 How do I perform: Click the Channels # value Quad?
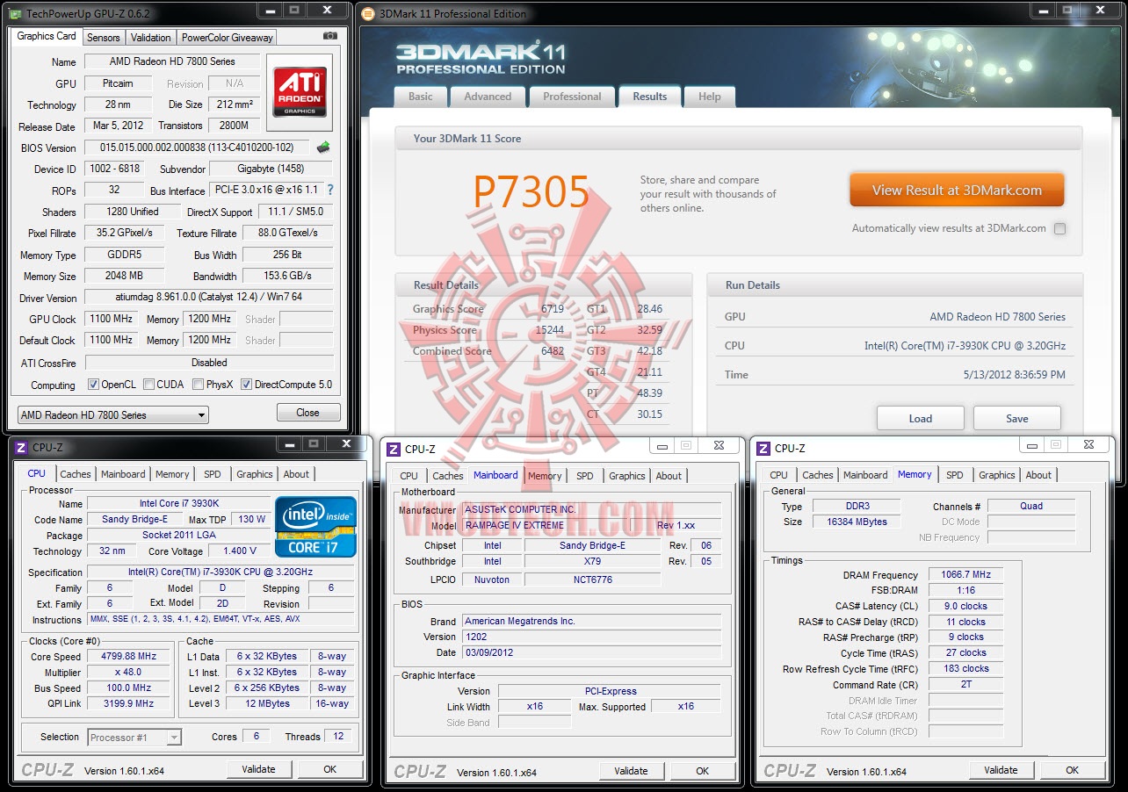pos(1031,506)
